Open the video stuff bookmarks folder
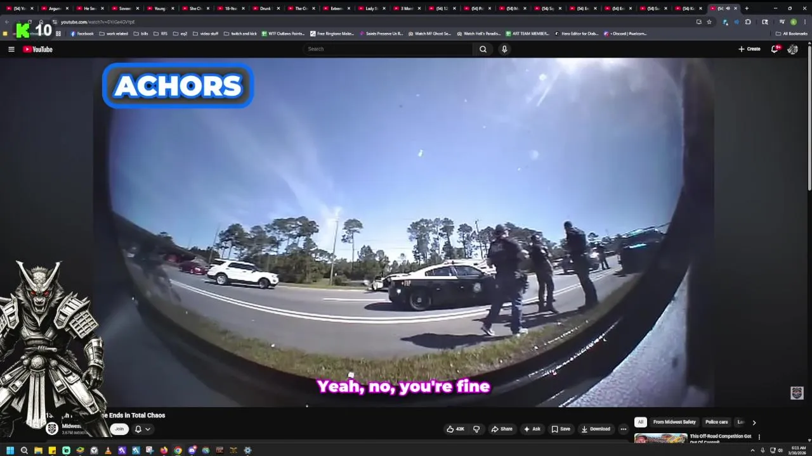The image size is (812, 456). (x=206, y=34)
